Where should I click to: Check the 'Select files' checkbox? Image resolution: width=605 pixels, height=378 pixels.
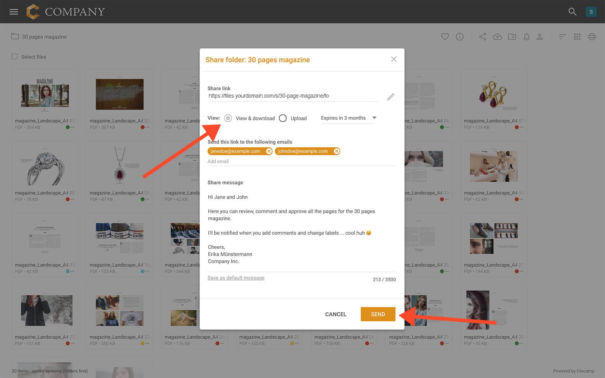coord(15,57)
